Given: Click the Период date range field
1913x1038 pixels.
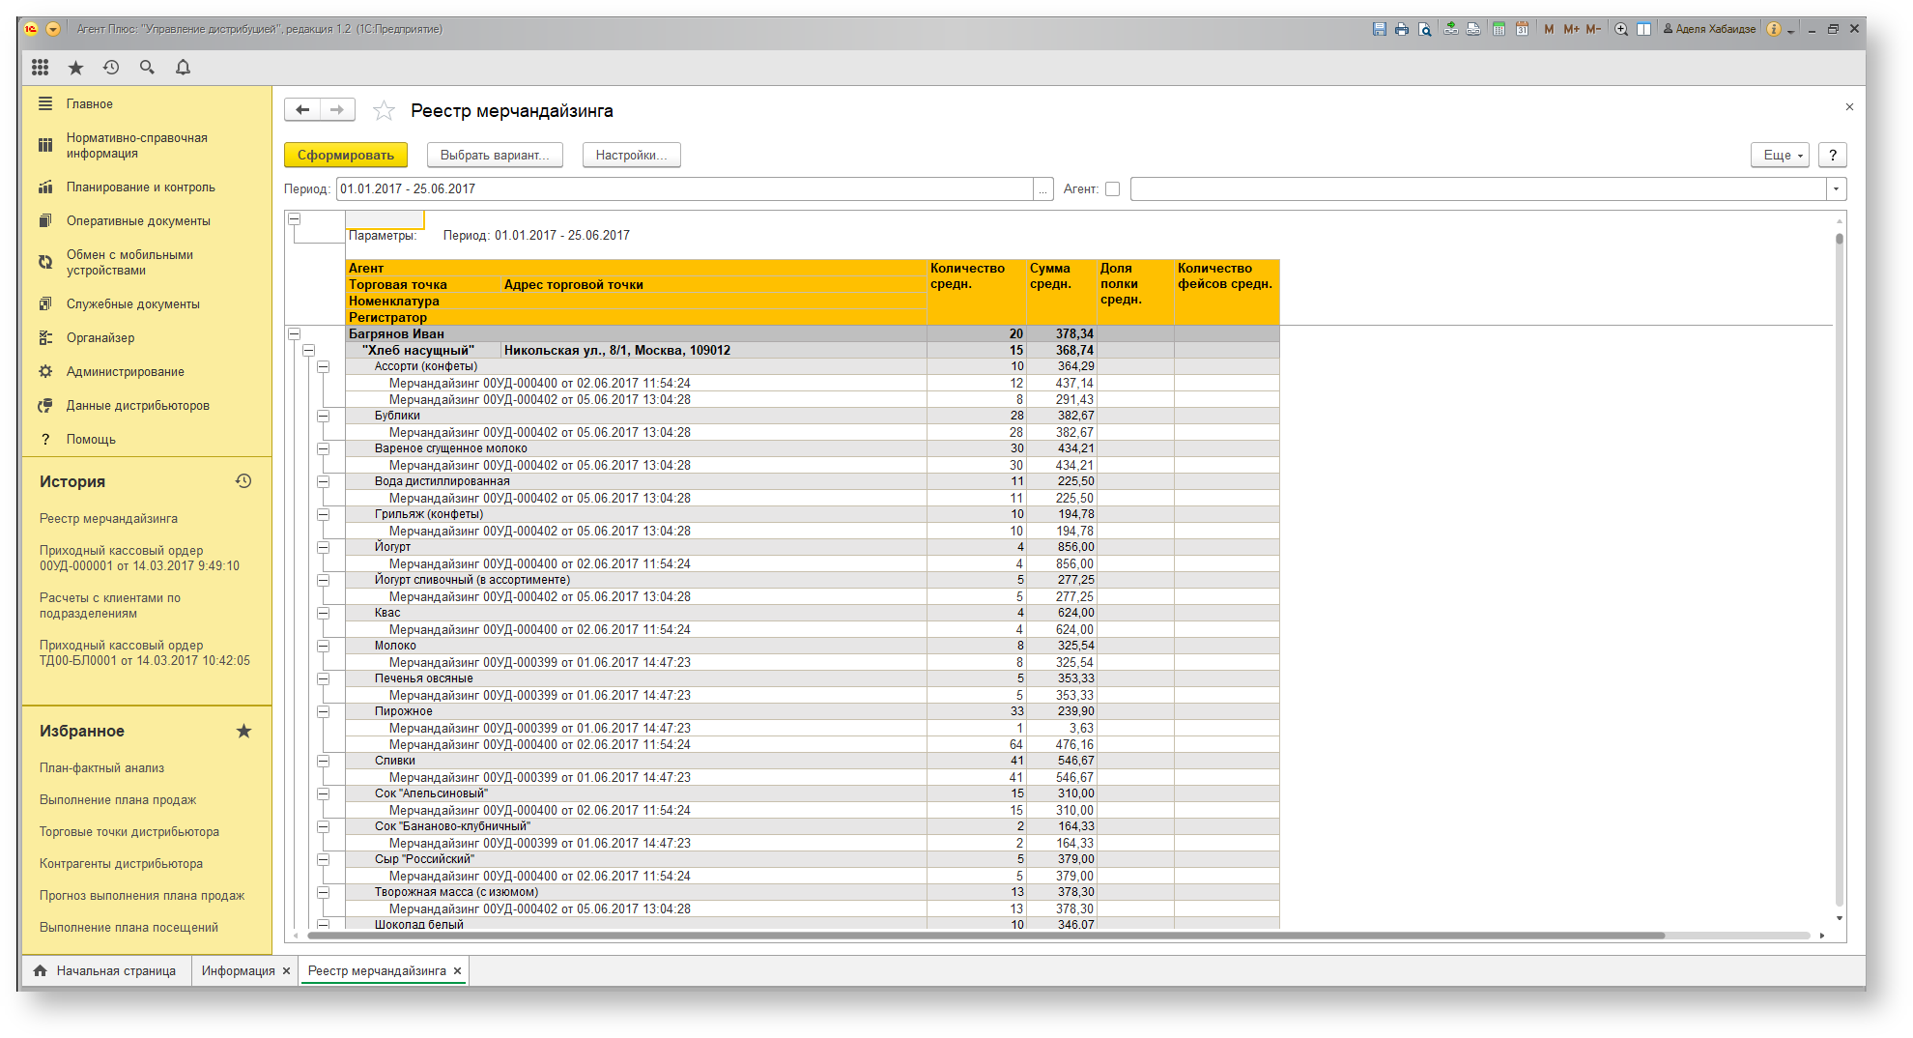Looking at the screenshot, I should point(684,189).
